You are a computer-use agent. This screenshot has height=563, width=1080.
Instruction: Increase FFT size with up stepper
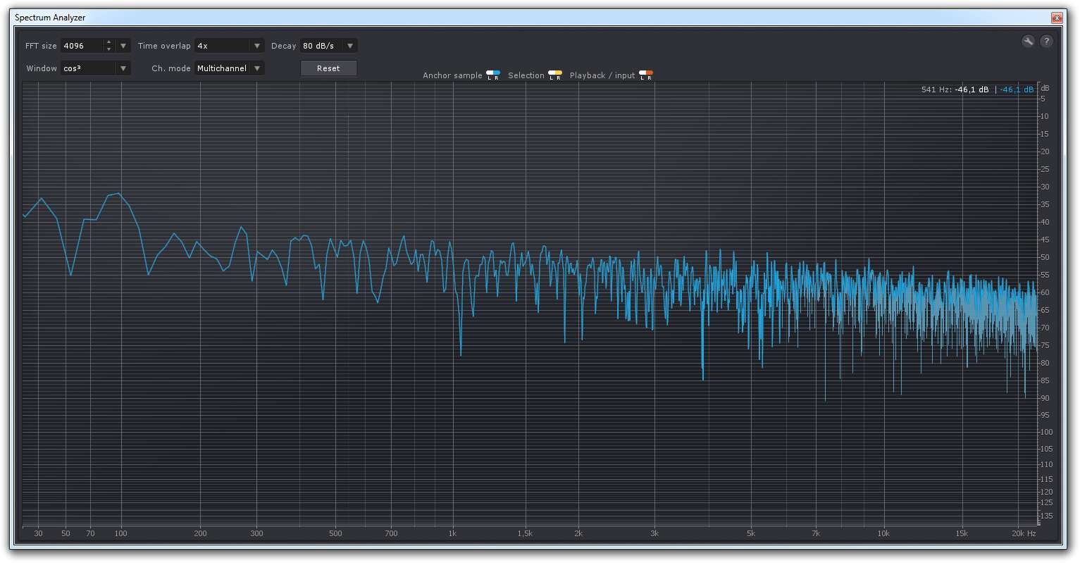point(108,42)
